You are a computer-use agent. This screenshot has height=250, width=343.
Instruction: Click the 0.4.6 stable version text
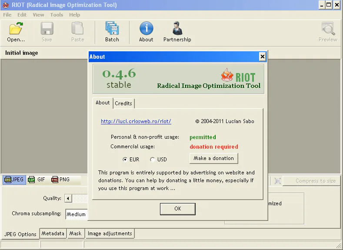tap(119, 78)
